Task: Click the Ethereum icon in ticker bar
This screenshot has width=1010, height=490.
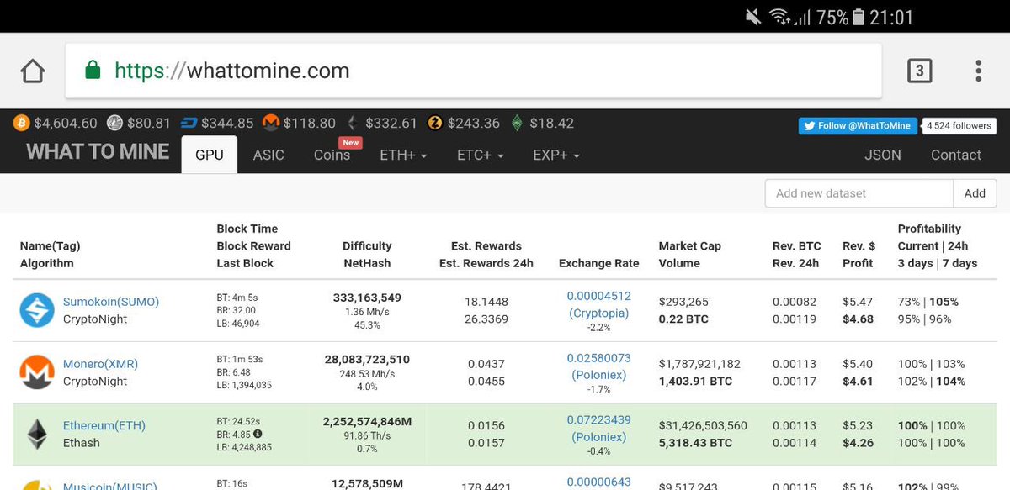Action: pyautogui.click(x=353, y=124)
